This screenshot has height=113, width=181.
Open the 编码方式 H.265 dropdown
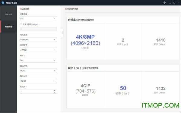coord(38,71)
